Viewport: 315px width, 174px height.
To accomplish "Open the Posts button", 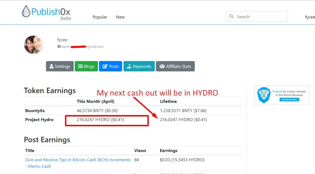I will coord(110,66).
